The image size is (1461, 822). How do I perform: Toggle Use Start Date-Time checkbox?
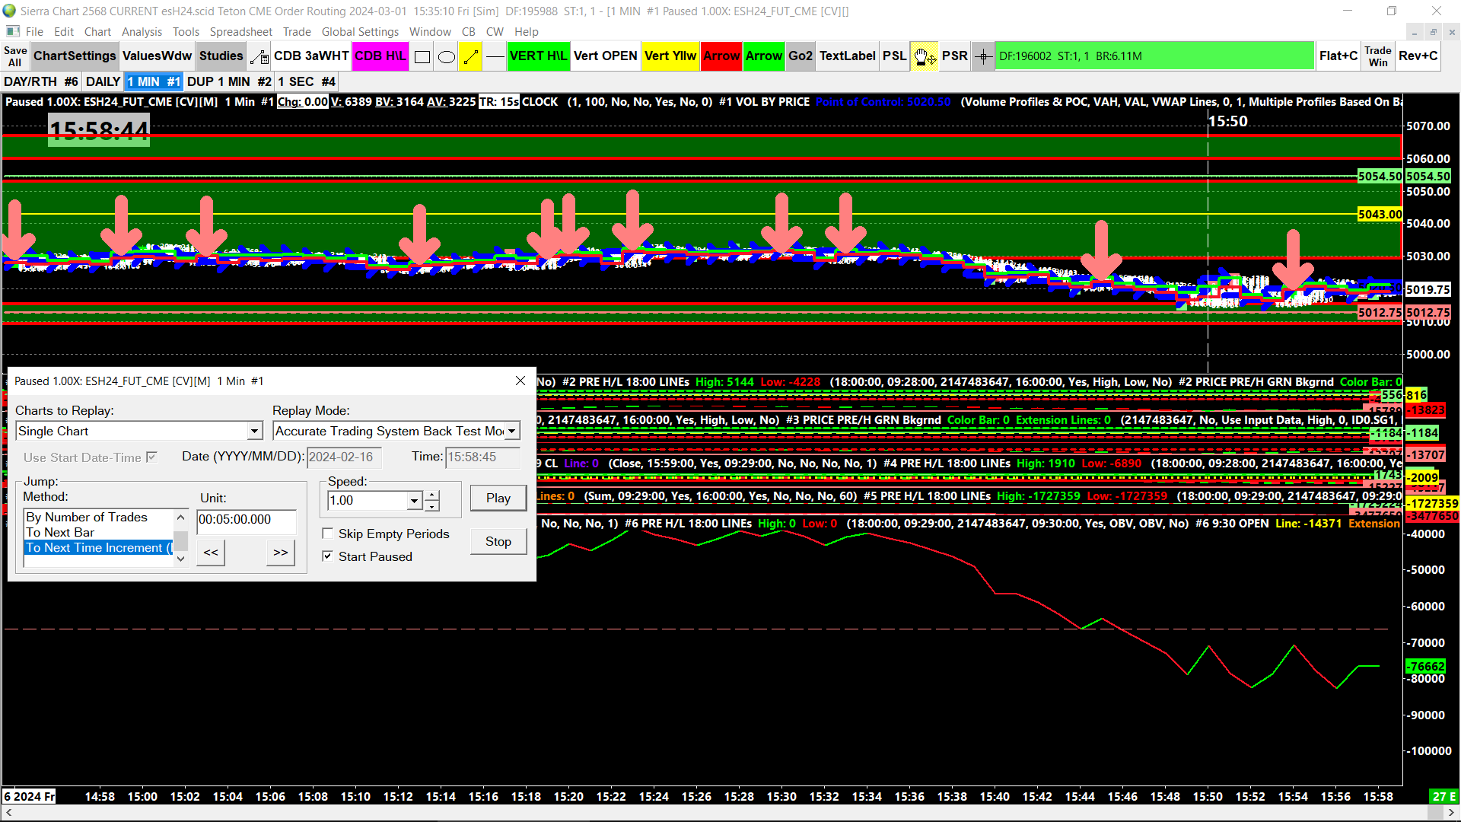point(152,457)
